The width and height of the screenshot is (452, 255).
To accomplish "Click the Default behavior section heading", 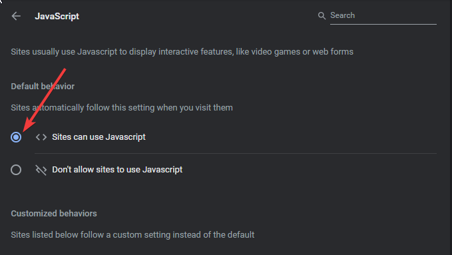I will coord(43,87).
